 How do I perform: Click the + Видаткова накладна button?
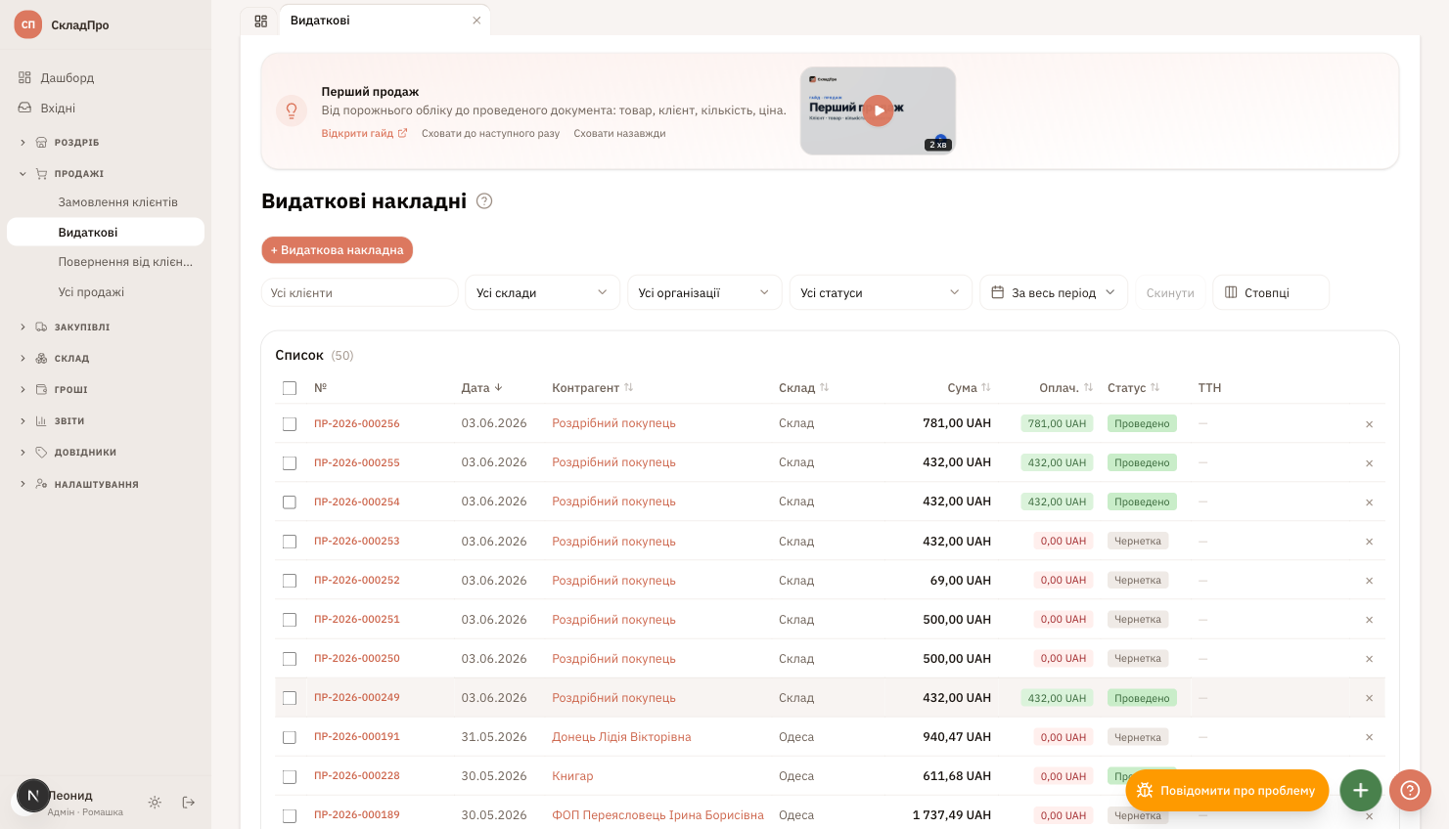[x=338, y=250]
